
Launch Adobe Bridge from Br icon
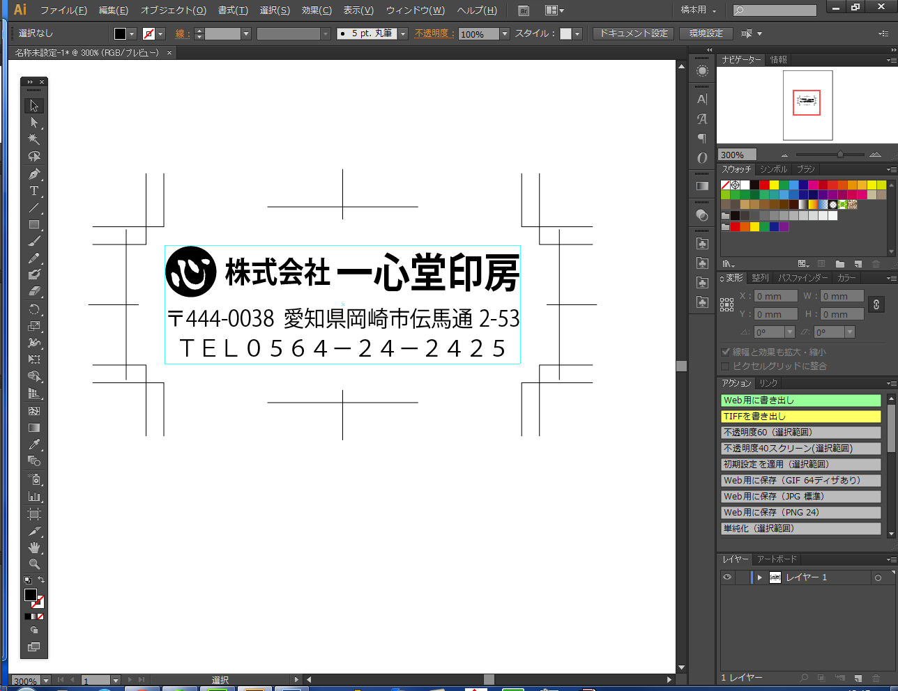click(524, 10)
